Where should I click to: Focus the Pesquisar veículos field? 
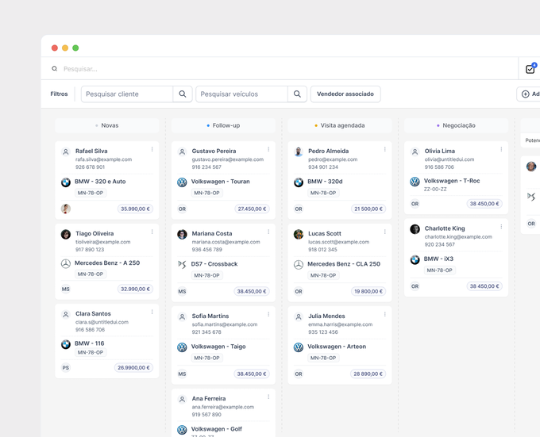(x=241, y=94)
